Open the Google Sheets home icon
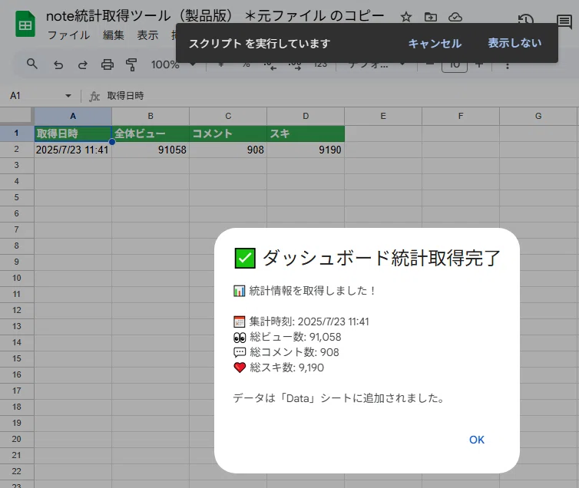Screen dimensions: 579x488 pos(25,25)
